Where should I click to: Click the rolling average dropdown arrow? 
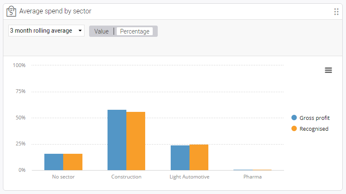click(80, 31)
